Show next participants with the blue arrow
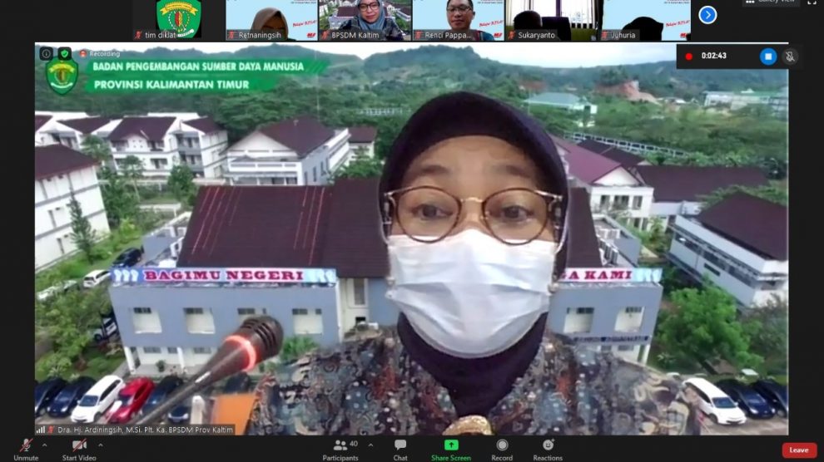The image size is (824, 462). [x=707, y=15]
